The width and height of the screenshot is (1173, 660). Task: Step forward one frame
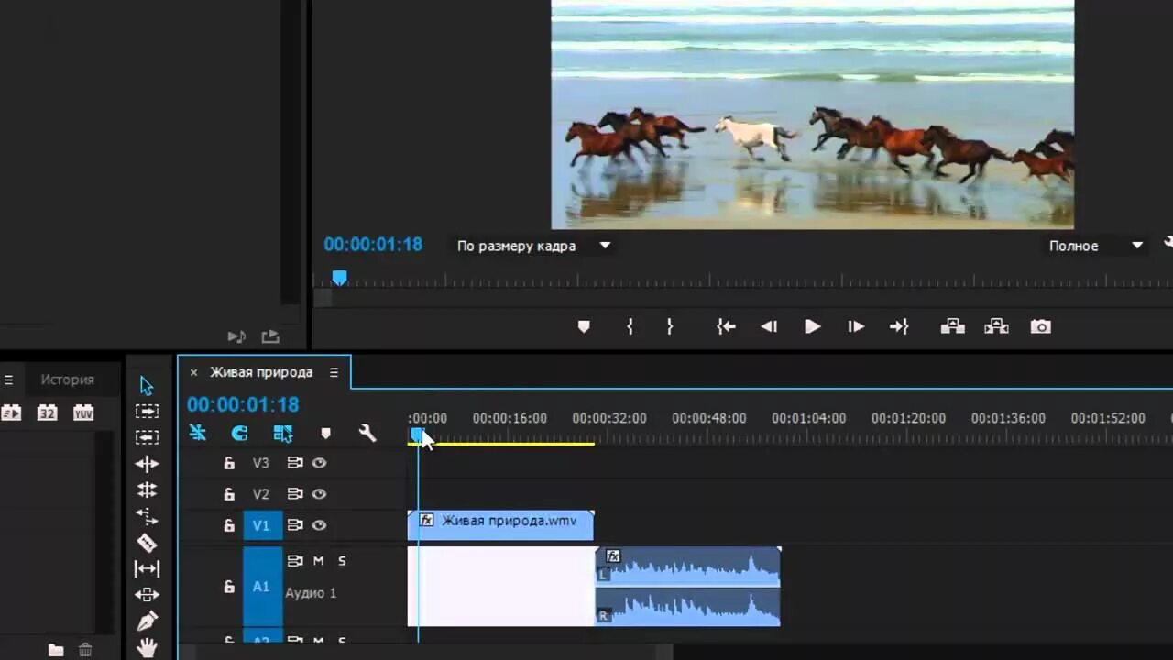click(x=855, y=326)
